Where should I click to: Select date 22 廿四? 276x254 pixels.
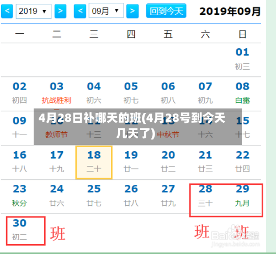click(242, 162)
